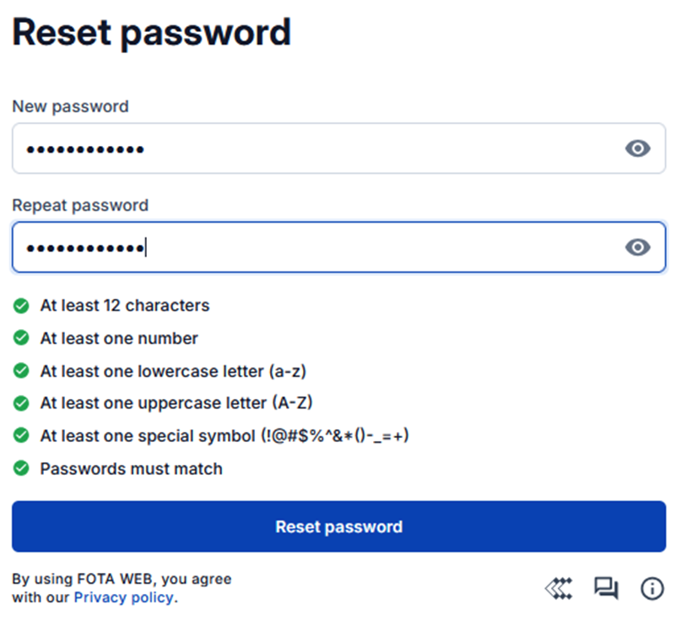Click the info circle icon
This screenshot has width=686, height=626.
coord(652,588)
